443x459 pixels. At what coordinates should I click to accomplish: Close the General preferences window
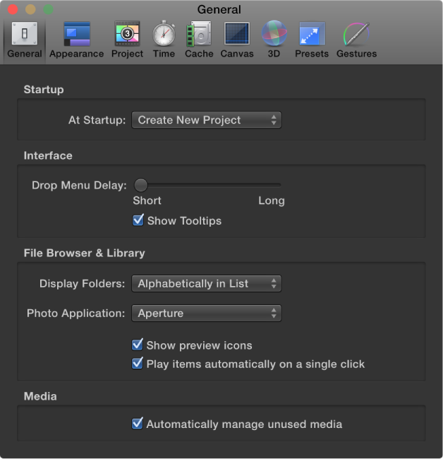[x=13, y=9]
